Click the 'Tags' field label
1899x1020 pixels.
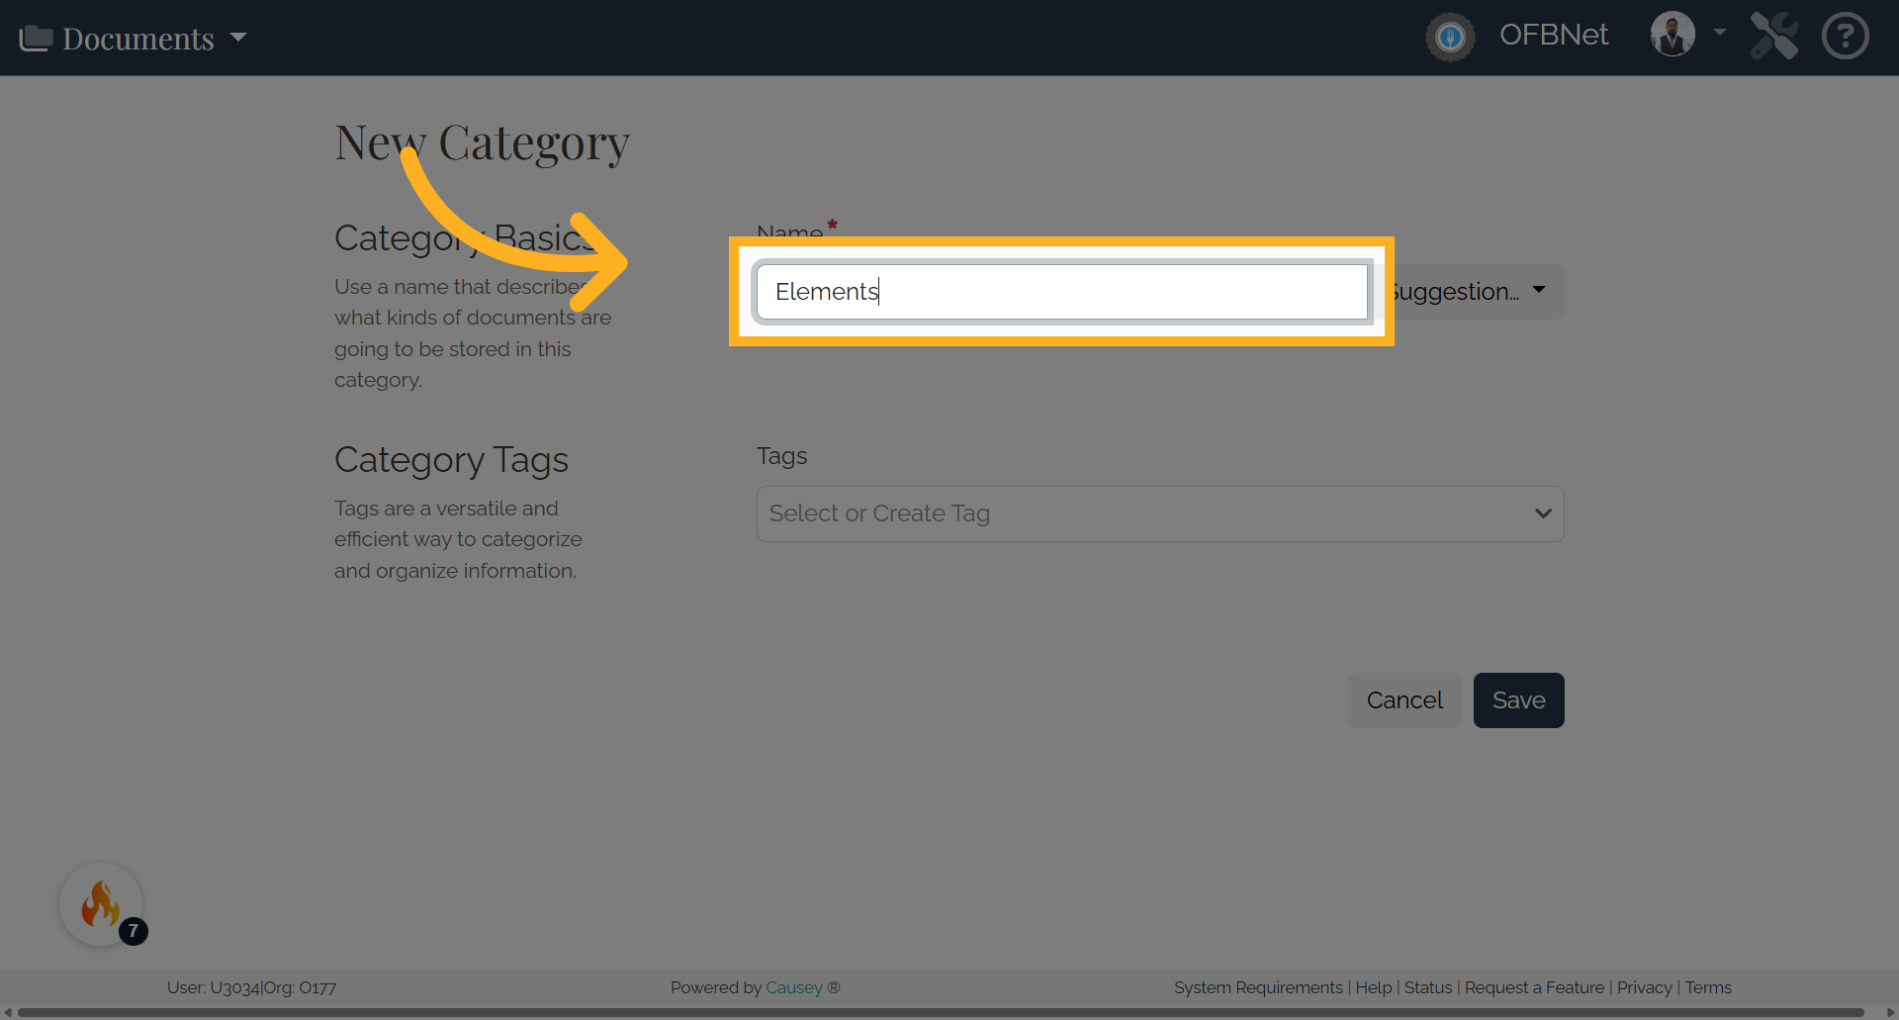pos(781,456)
